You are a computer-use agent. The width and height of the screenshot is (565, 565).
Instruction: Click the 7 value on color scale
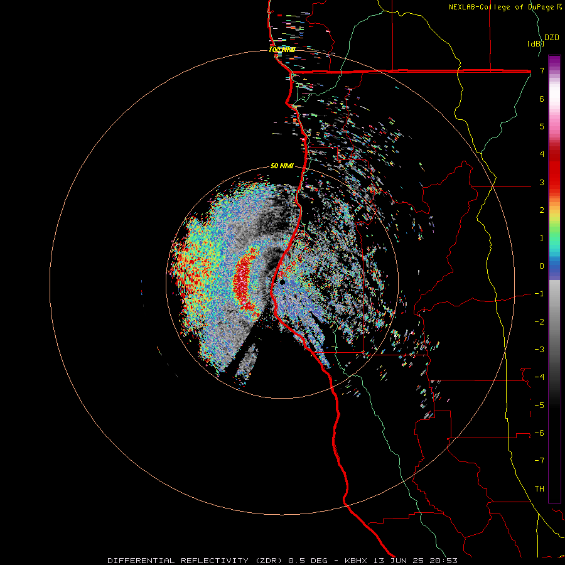[542, 70]
